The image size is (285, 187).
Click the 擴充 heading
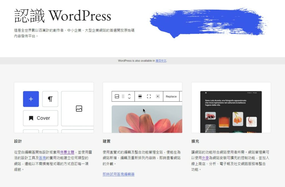coord(195,141)
